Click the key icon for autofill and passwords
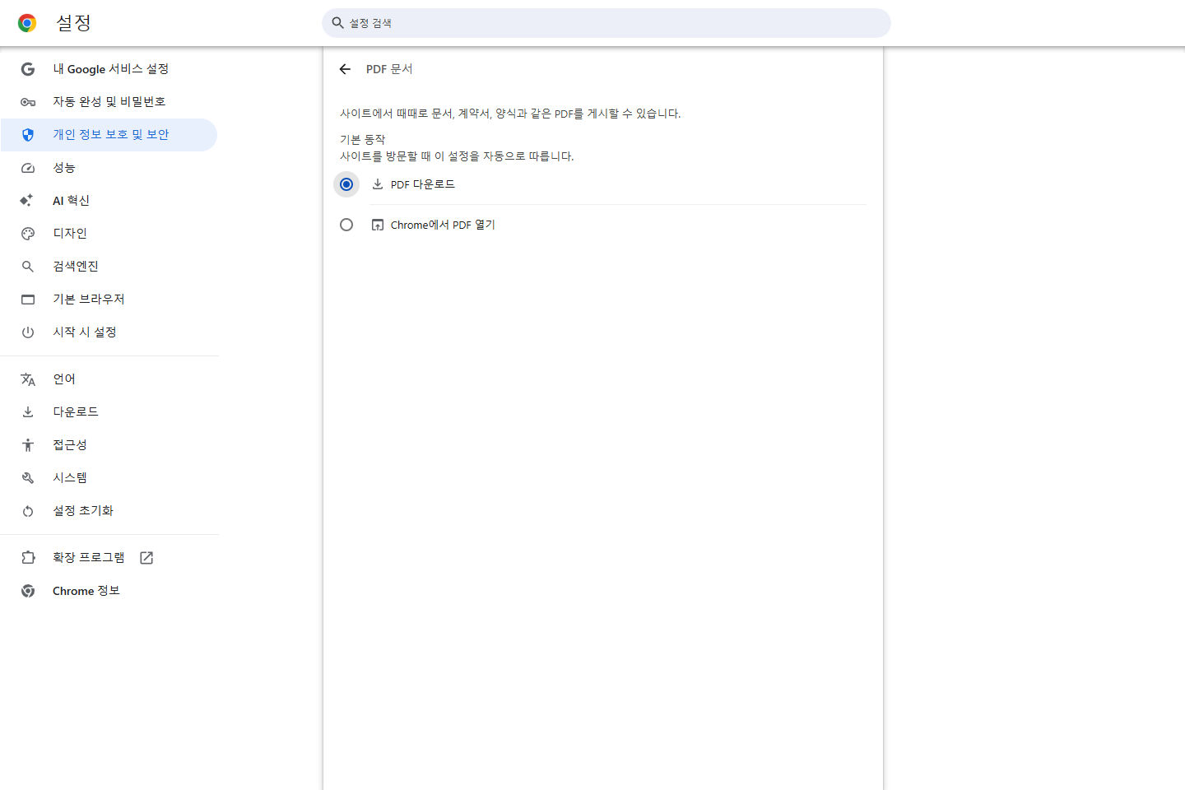The height and width of the screenshot is (790, 1185). point(28,102)
